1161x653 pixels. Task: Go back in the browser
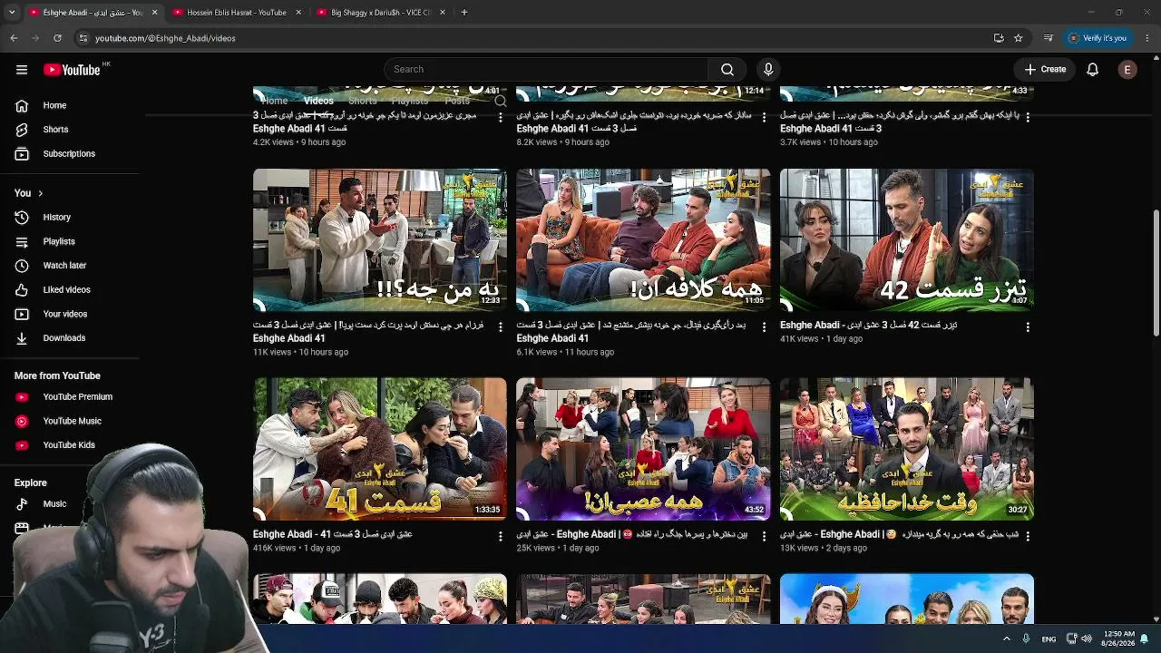[14, 38]
